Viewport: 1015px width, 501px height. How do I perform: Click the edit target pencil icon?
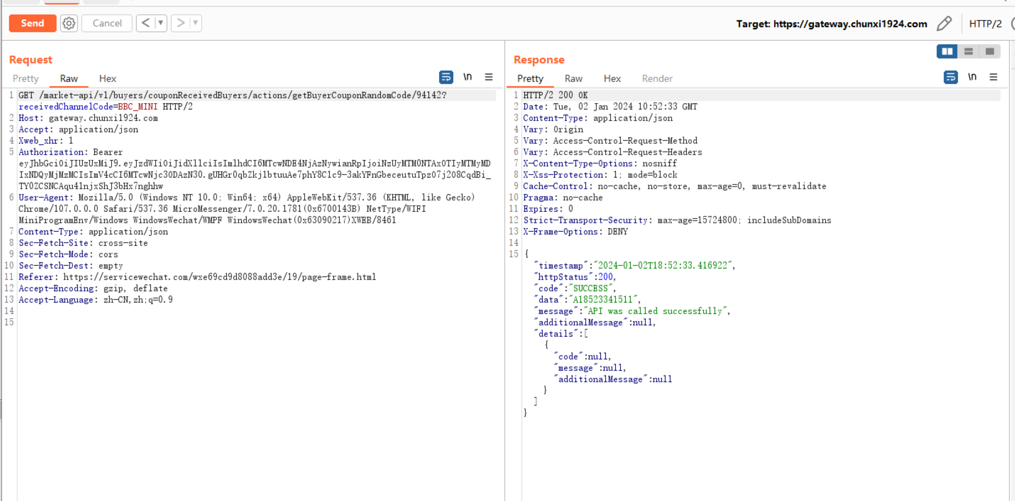944,24
